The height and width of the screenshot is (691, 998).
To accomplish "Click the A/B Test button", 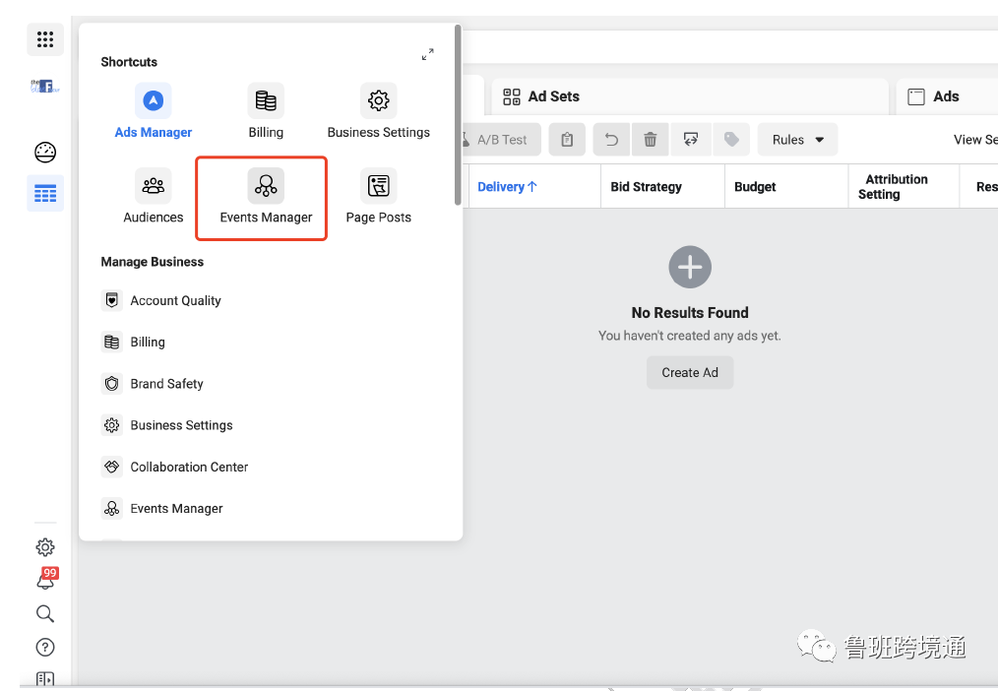I will 500,140.
